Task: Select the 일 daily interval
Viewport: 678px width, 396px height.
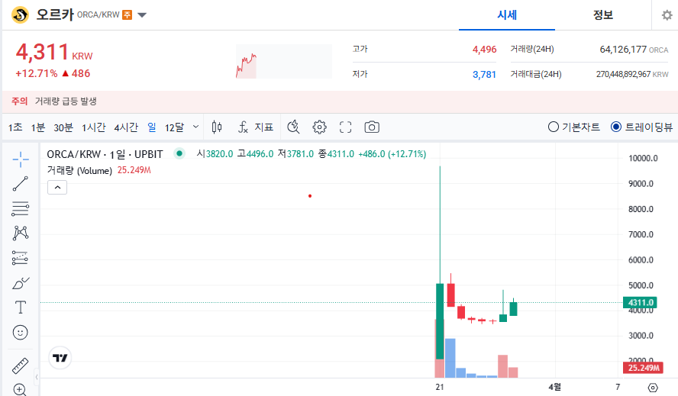Action: coord(152,127)
